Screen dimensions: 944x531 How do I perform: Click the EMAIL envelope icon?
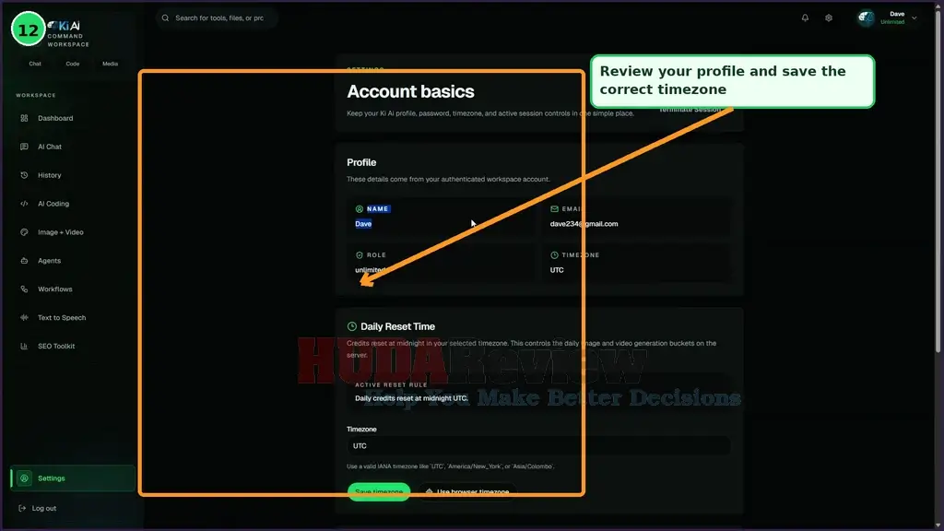(x=554, y=209)
